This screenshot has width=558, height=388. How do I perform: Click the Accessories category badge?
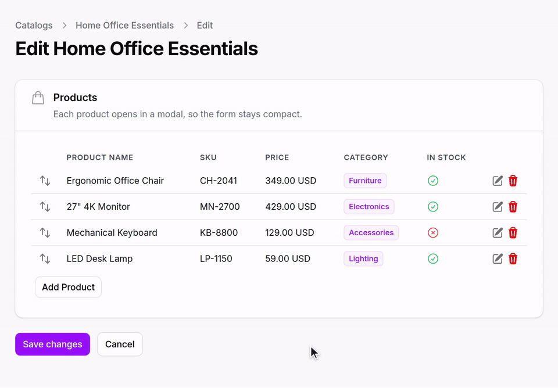point(371,232)
